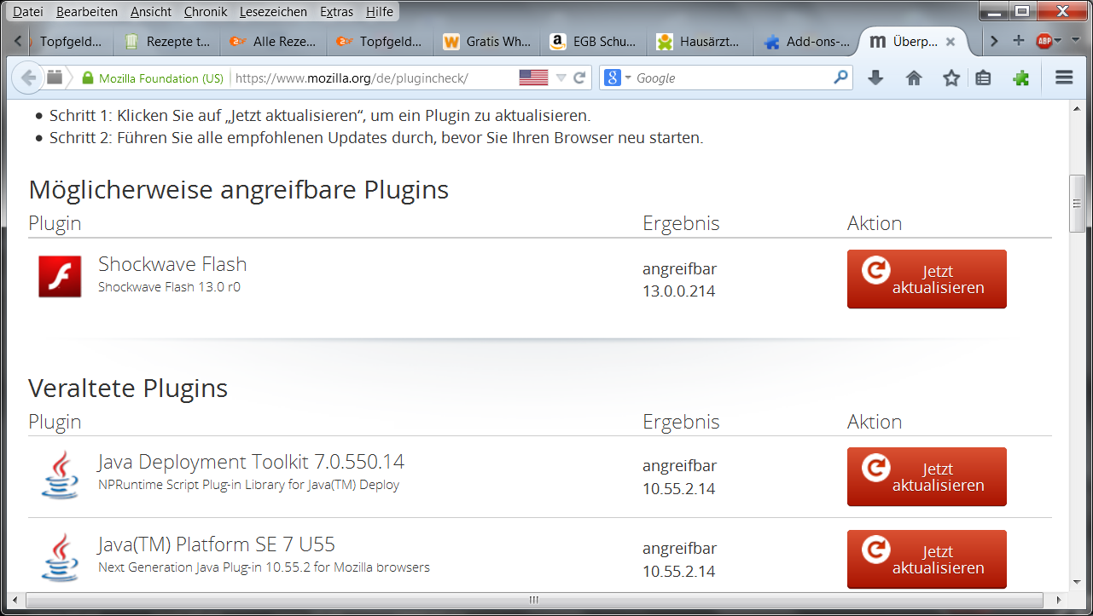
Task: Click the magnifying glass search icon
Action: [841, 78]
